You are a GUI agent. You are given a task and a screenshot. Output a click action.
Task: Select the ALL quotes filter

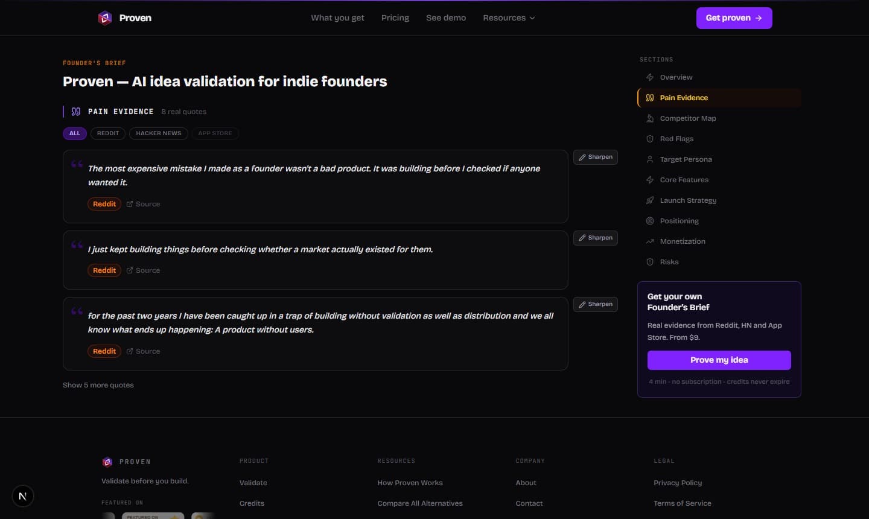[75, 133]
